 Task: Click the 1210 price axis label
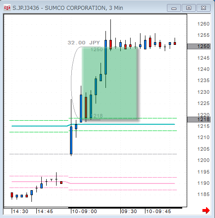coord(203,137)
